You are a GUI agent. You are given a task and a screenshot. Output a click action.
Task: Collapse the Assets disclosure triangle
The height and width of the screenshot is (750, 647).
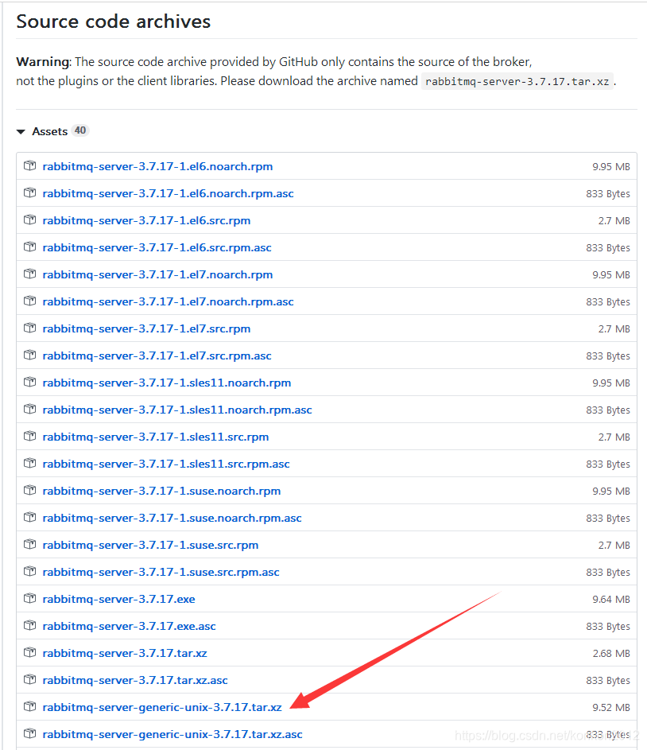(x=21, y=131)
